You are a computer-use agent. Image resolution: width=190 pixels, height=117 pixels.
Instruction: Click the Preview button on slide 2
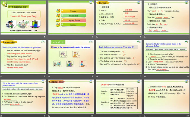click(x=73, y=11)
